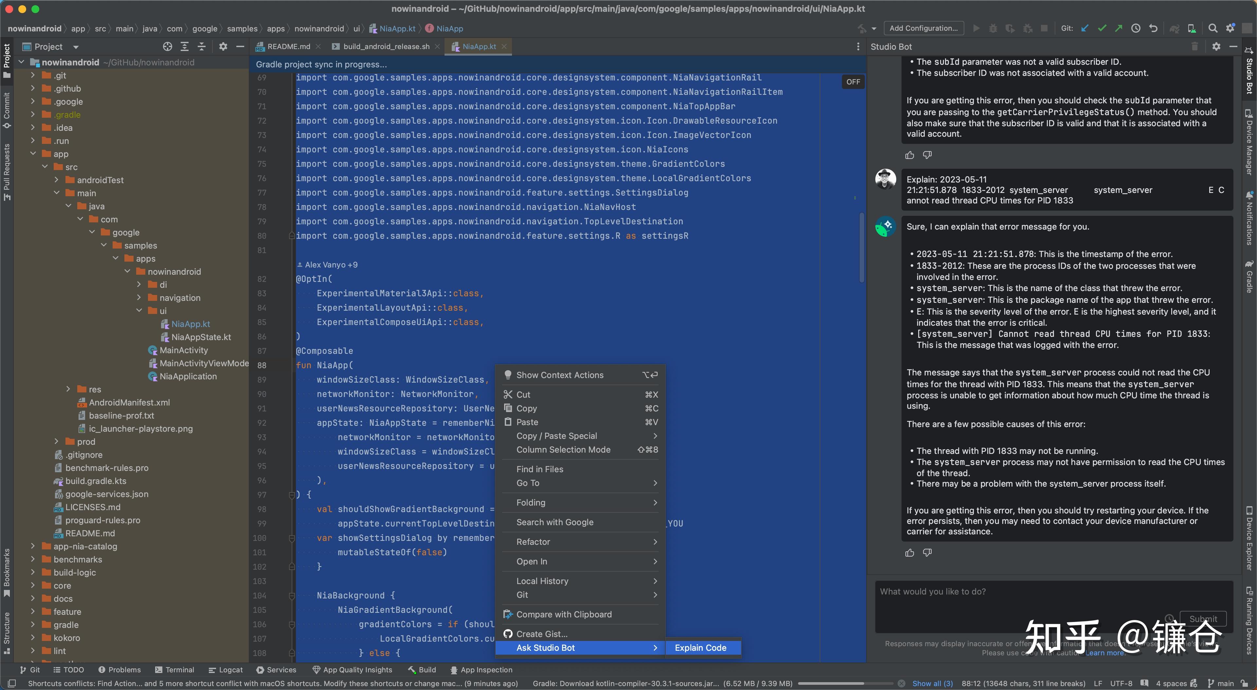
Task: Open search with the magnifier toolbar icon
Action: (1213, 28)
